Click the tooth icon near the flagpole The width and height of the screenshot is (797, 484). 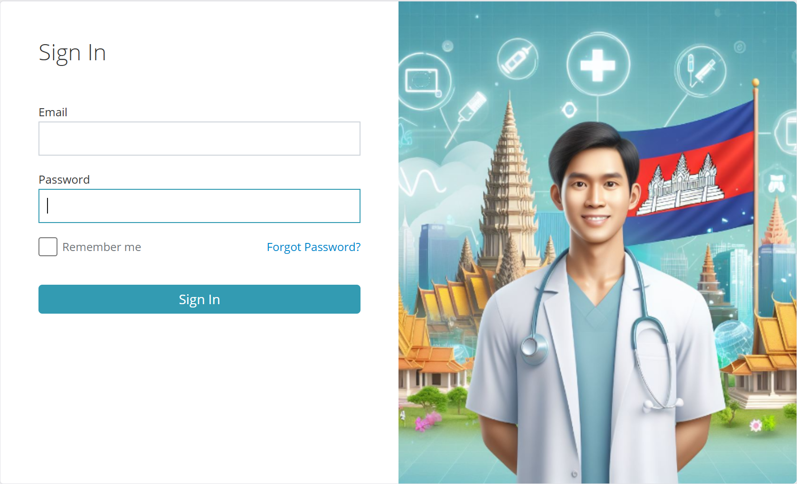[x=776, y=184]
